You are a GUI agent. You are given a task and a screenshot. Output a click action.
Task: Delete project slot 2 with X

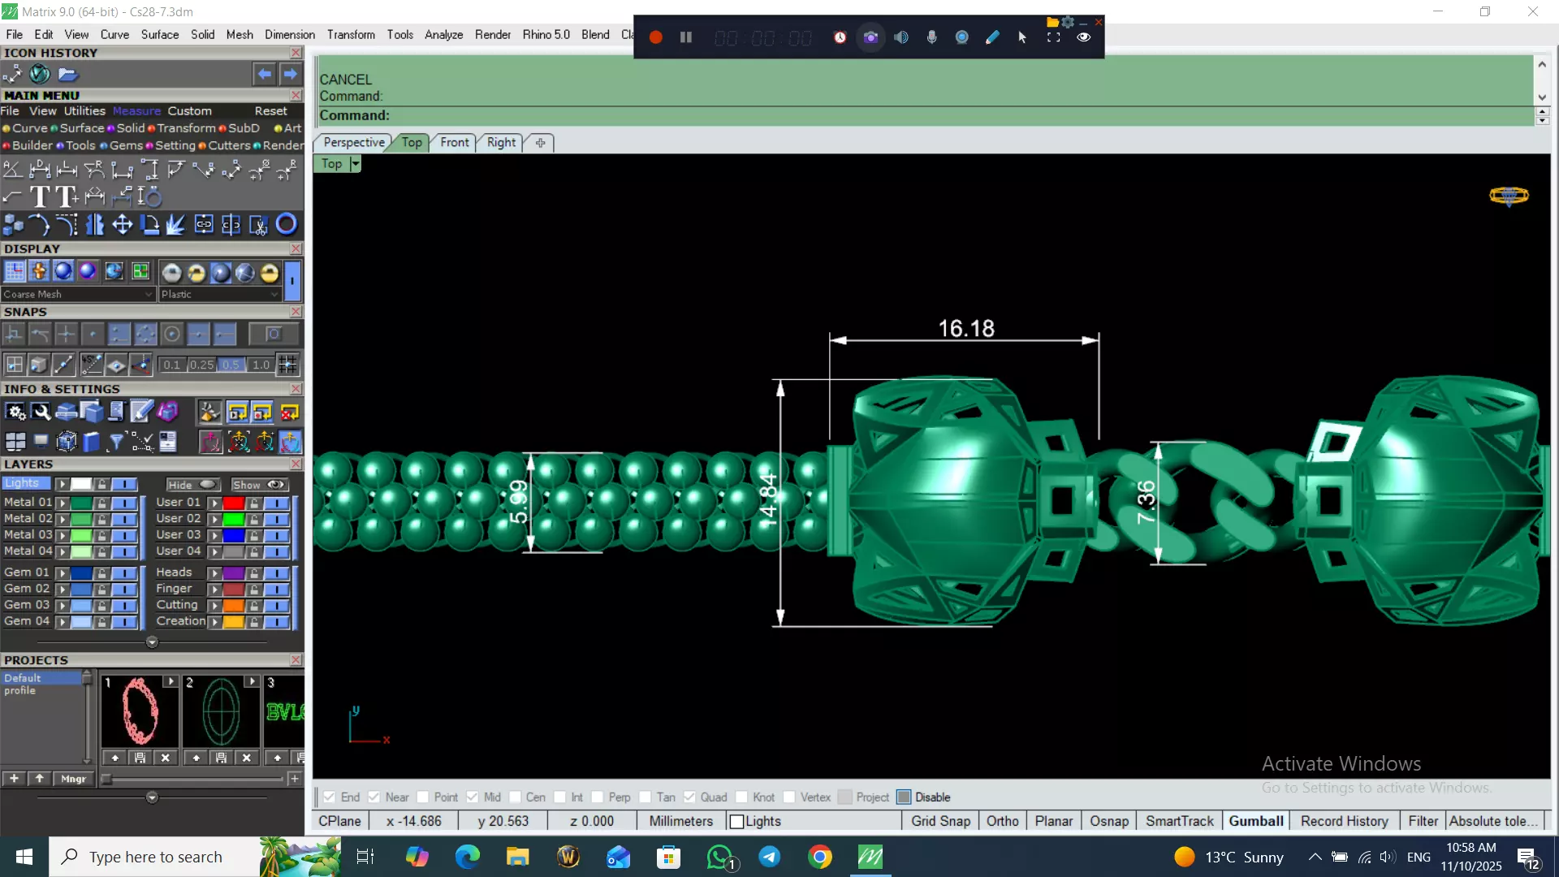[x=246, y=758]
